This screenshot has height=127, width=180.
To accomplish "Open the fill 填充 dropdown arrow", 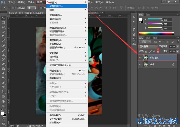I will pyautogui.click(x=177, y=51).
